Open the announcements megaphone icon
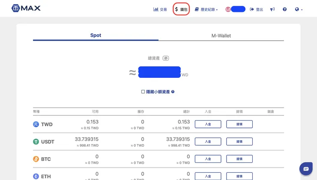This screenshot has height=180, width=317. (272, 9)
